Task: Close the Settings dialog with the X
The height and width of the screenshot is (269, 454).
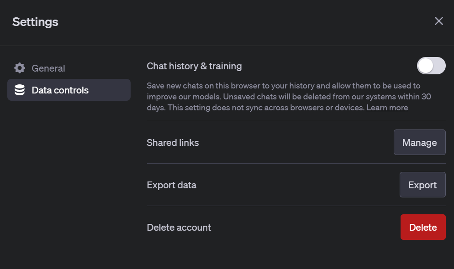Action: tap(438, 21)
